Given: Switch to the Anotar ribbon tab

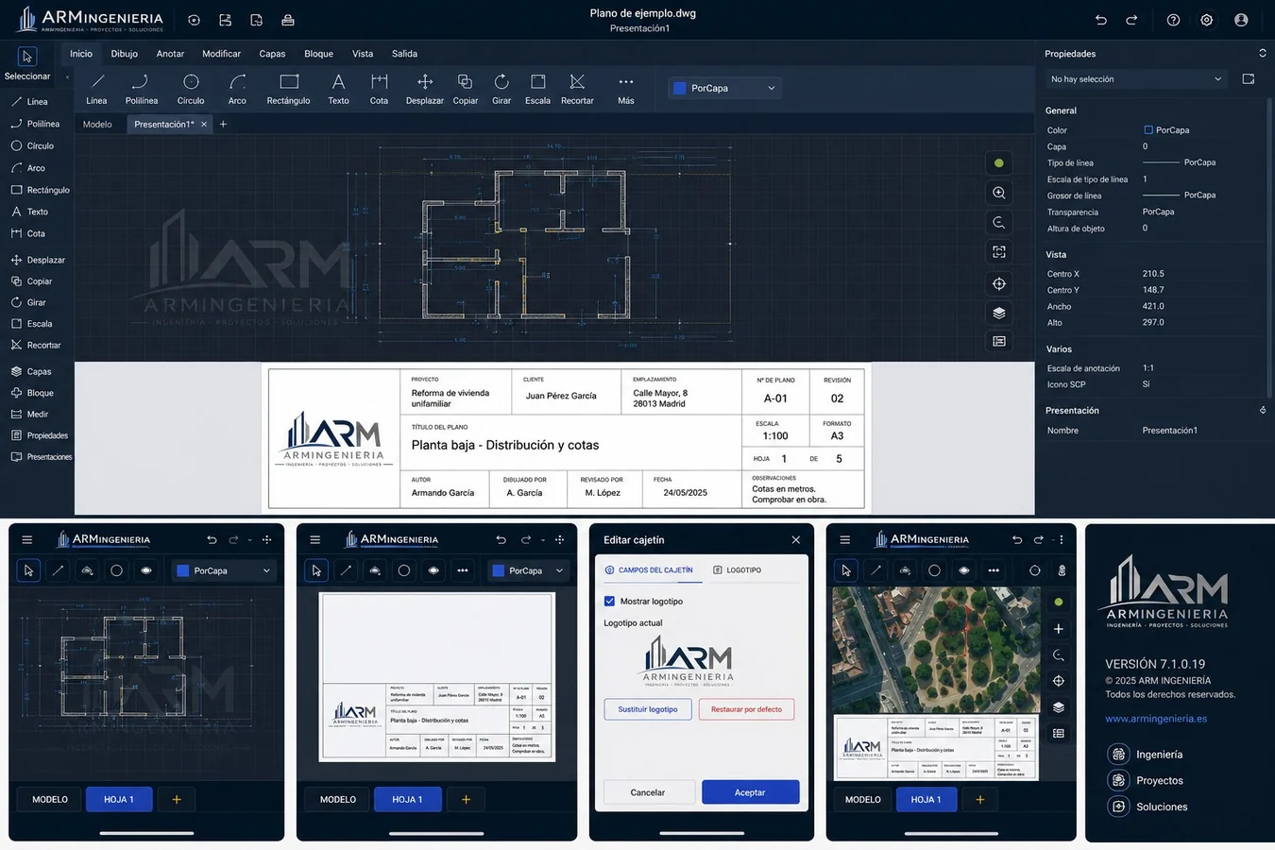Looking at the screenshot, I should (170, 54).
